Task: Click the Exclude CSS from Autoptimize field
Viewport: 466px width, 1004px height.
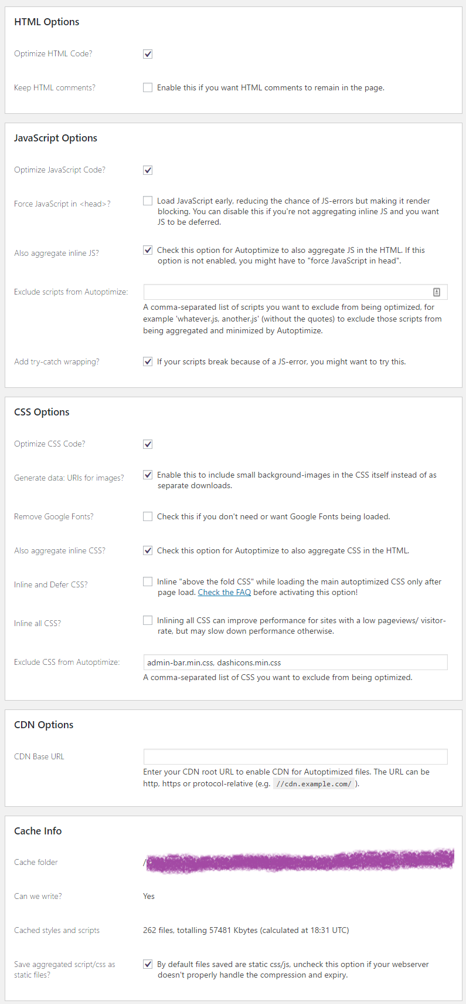Action: point(295,662)
